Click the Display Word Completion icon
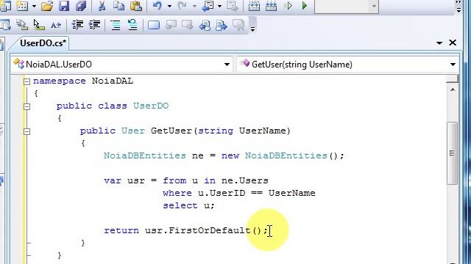Image resolution: width=471 pixels, height=264 pixels. point(56,25)
